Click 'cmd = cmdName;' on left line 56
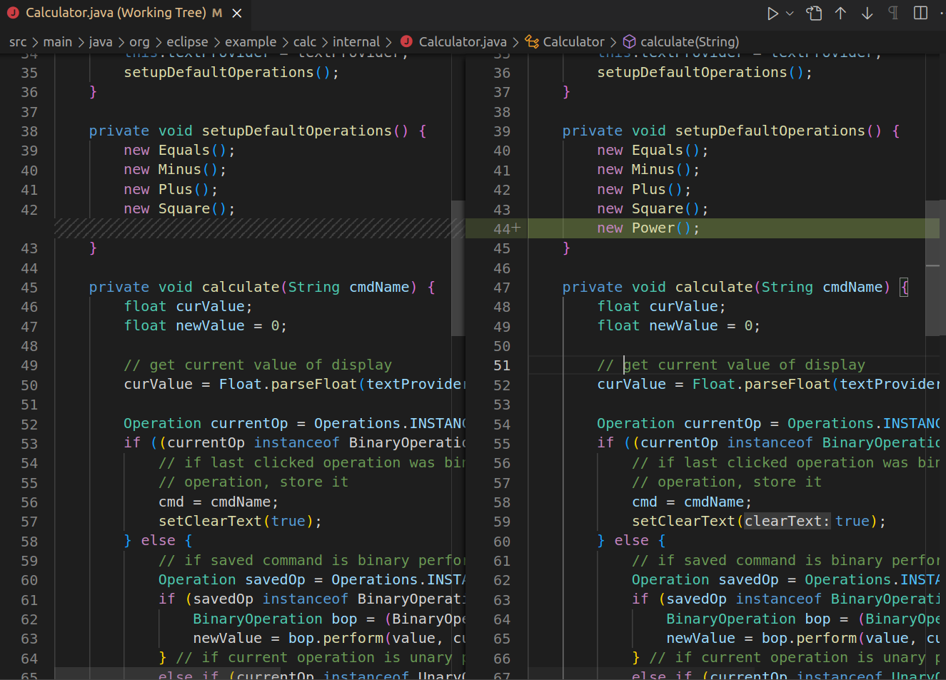This screenshot has width=946, height=680. [x=218, y=502]
